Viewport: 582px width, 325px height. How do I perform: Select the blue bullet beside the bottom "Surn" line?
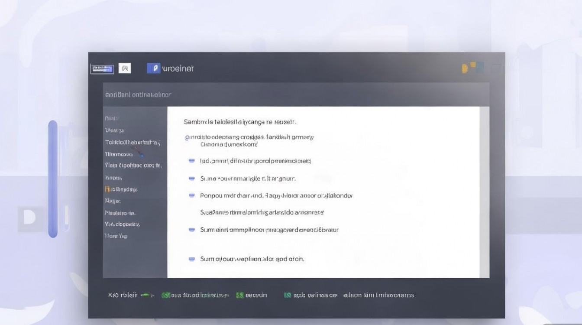coord(192,259)
